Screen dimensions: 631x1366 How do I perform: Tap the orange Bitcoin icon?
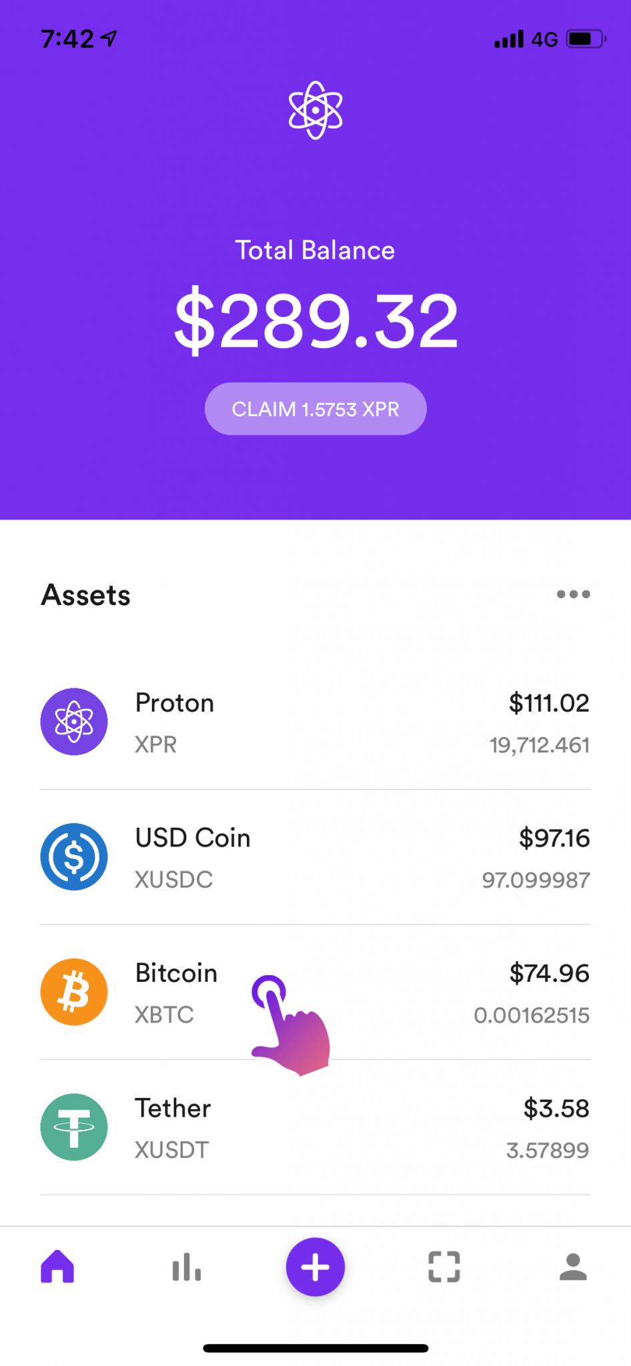(x=74, y=992)
